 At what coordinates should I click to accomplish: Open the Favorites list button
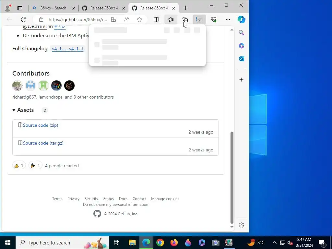(171, 19)
